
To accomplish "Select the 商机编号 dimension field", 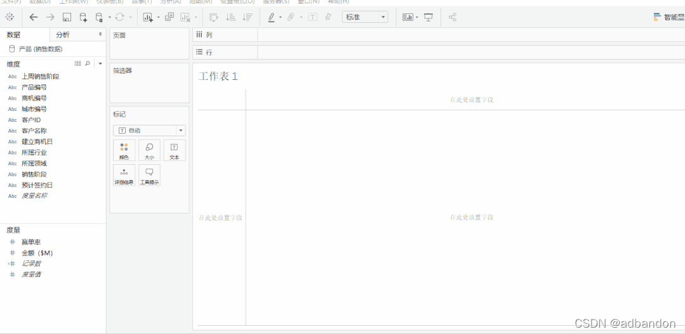I will coord(34,98).
